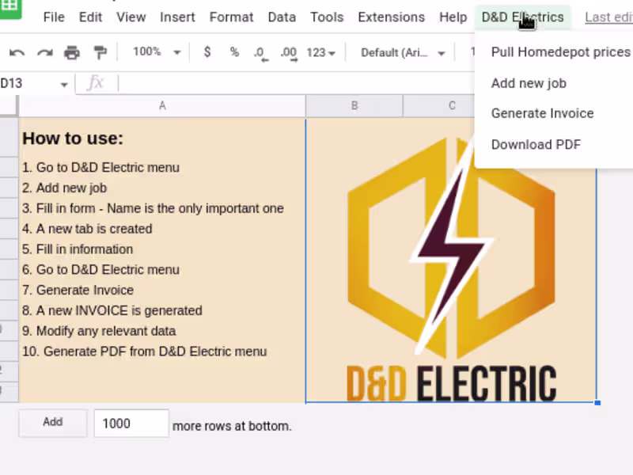Image resolution: width=633 pixels, height=475 pixels.
Task: Format as percent
Action: click(234, 52)
